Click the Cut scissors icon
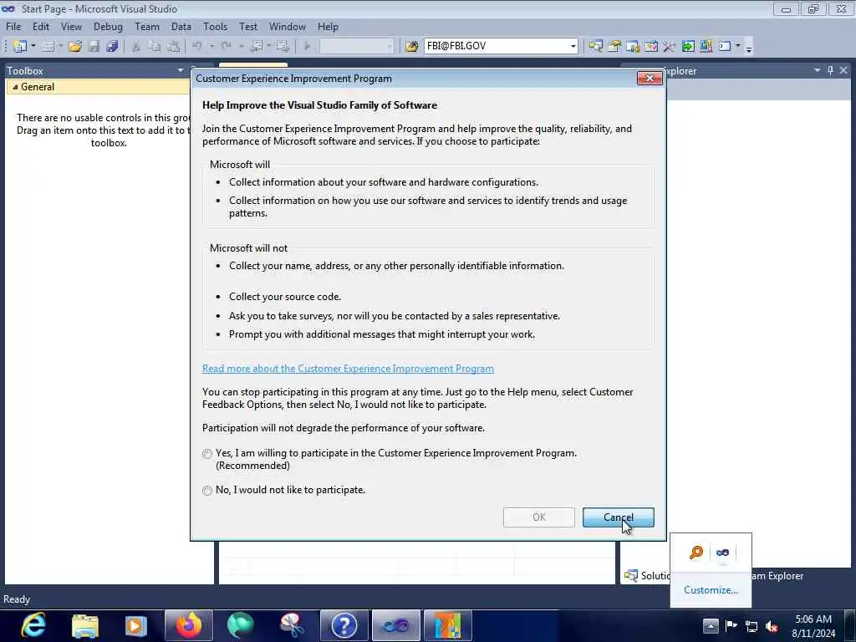Viewport: 856px width, 642px height. click(136, 47)
